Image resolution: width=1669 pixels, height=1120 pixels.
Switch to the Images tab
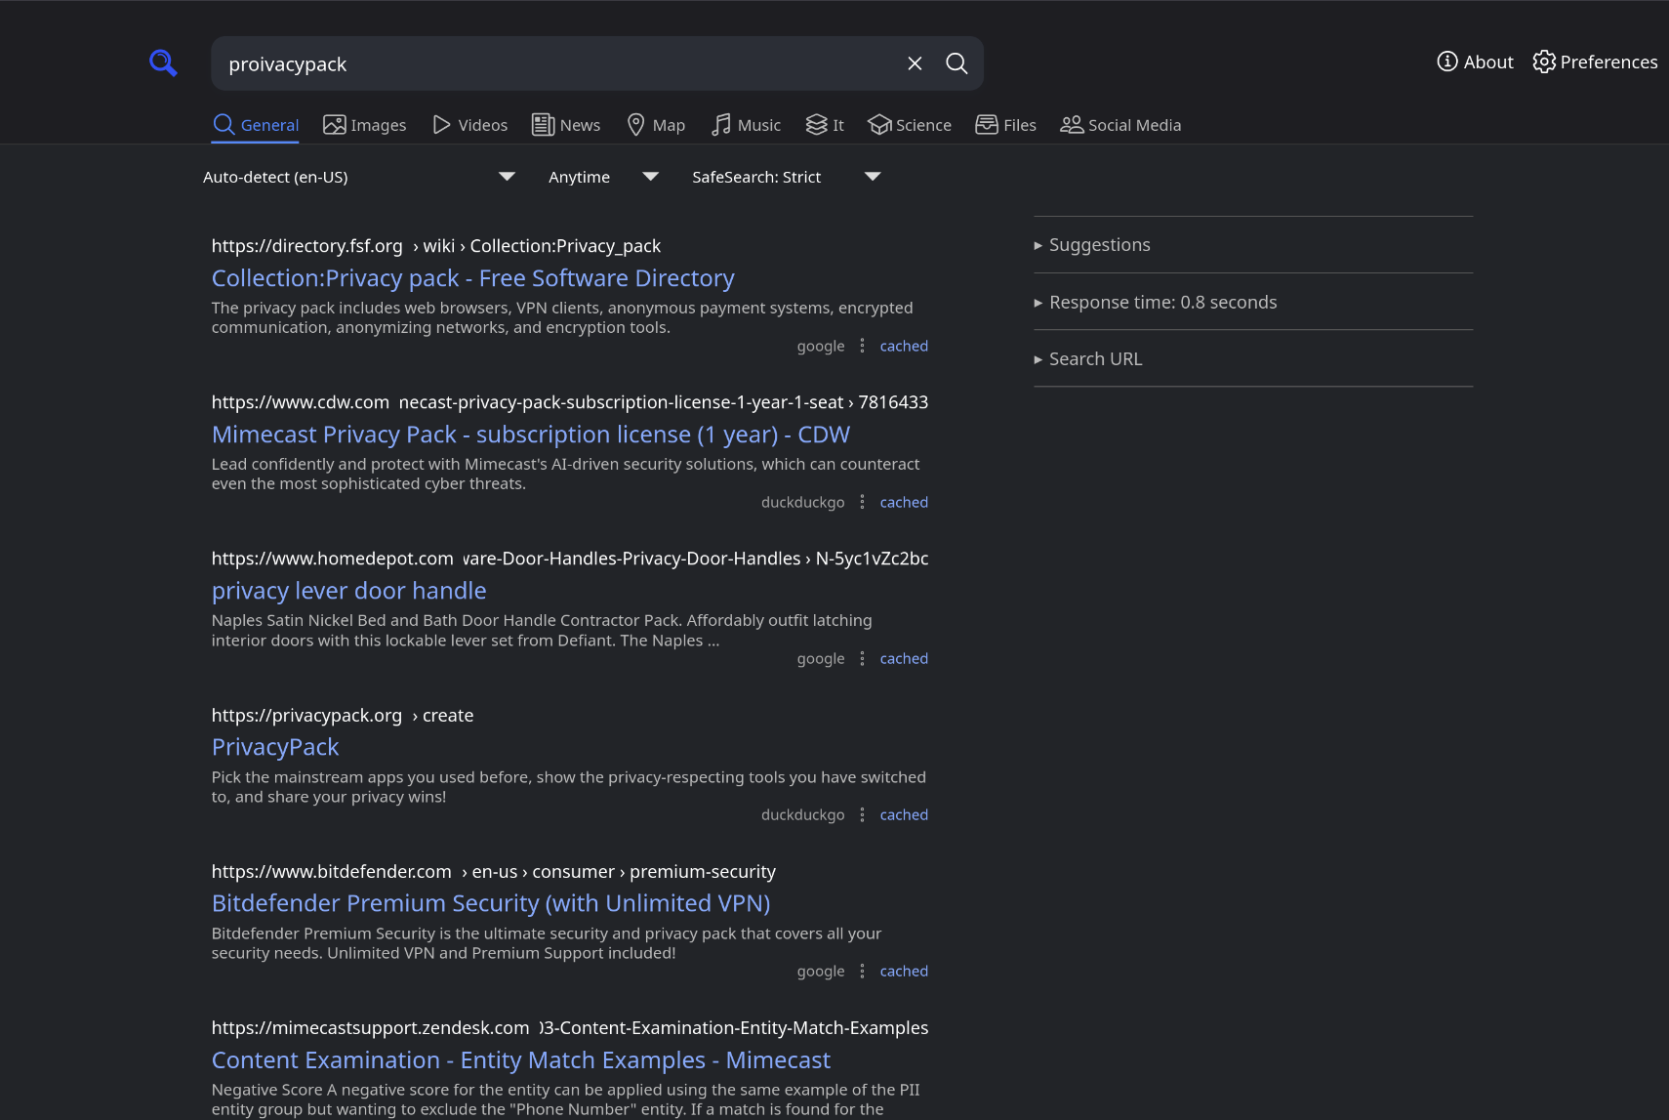(x=365, y=125)
